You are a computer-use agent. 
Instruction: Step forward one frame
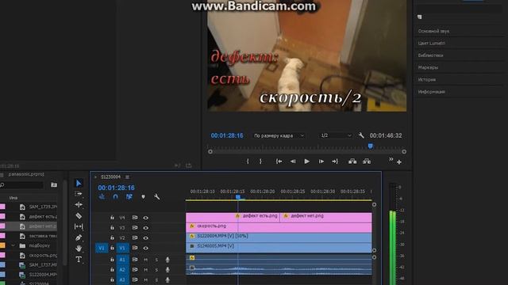(321, 161)
